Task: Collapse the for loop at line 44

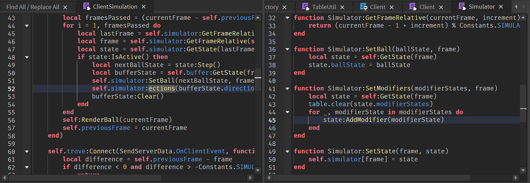Action: pyautogui.click(x=26, y=26)
